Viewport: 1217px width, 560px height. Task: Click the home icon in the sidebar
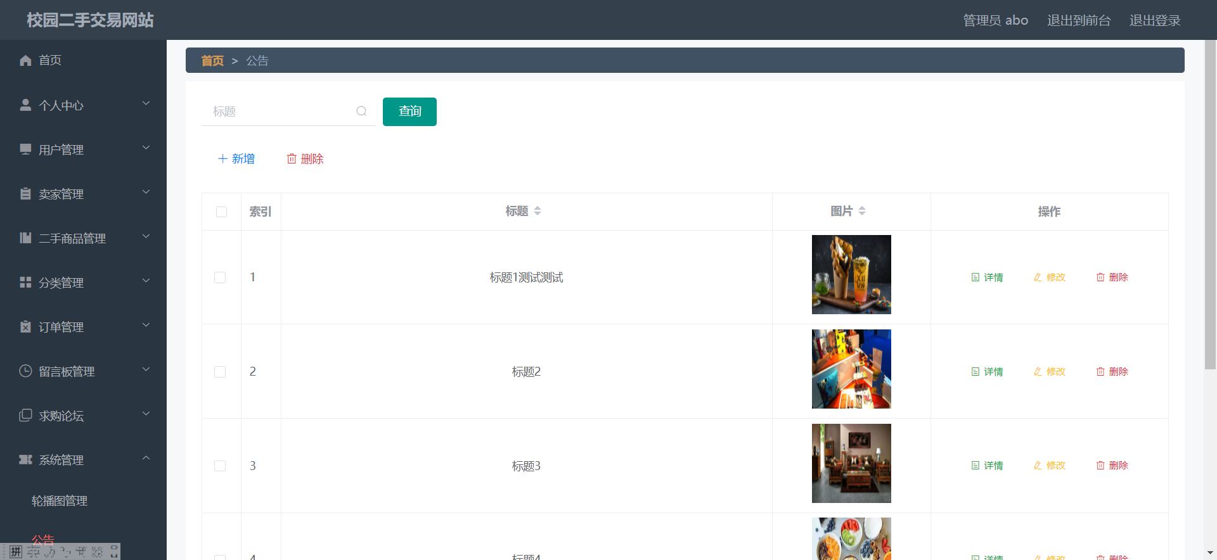point(25,60)
